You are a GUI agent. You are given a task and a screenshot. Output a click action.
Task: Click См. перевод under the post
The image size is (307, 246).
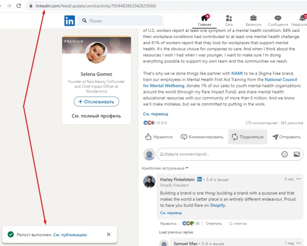pyautogui.click(x=155, y=114)
